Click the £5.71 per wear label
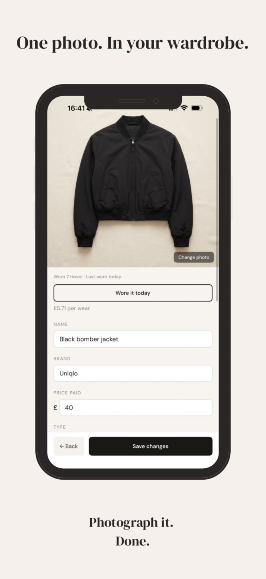Screen dimensions: 266x579 72,308
